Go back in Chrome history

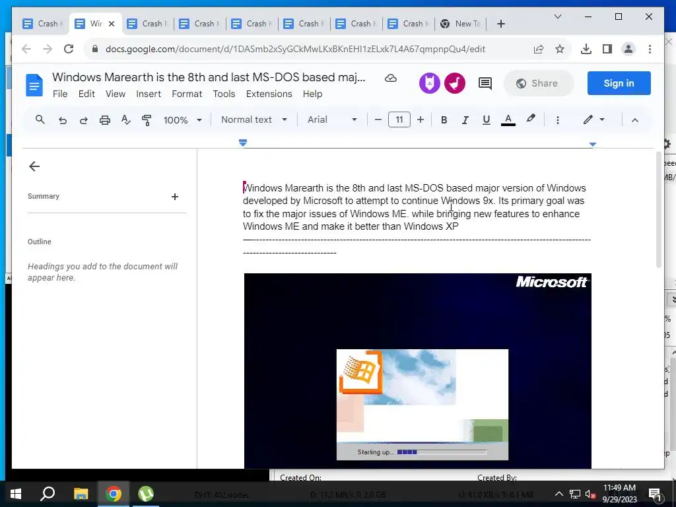pos(26,49)
